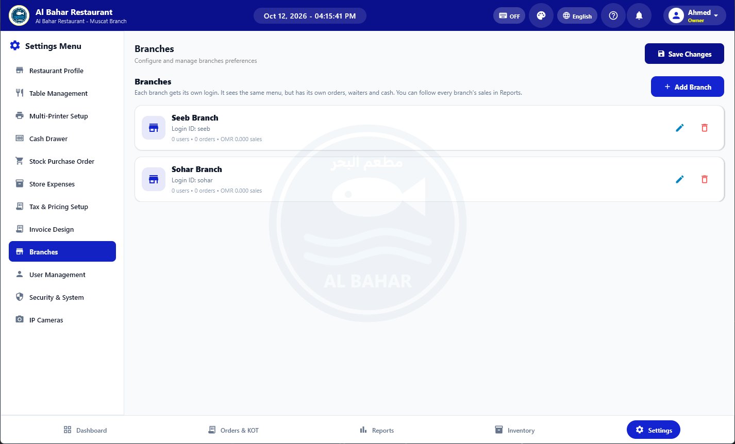The height and width of the screenshot is (444, 735).
Task: Open Restaurant Profile settings
Action: [x=62, y=71]
